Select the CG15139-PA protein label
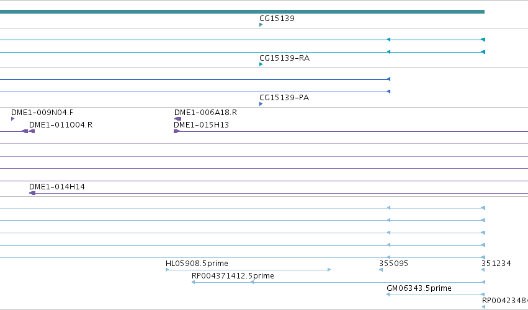This screenshot has width=528, height=310. coord(284,98)
